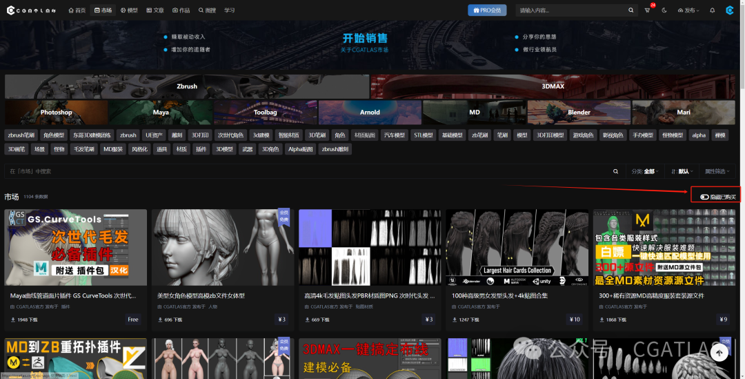
Task: Click the download icon beside 696 下载
Action: click(x=159, y=320)
